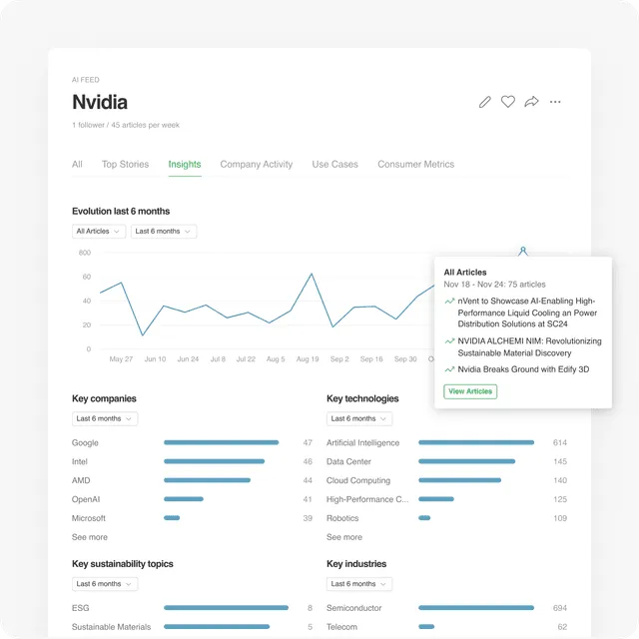Image resolution: width=639 pixels, height=639 pixels.
Task: Open the chart's Last 6 months dropdown
Action: (x=164, y=232)
